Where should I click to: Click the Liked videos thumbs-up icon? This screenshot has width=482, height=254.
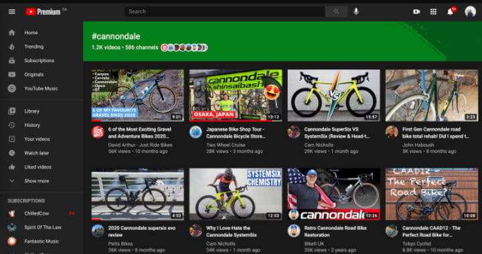pyautogui.click(x=11, y=167)
